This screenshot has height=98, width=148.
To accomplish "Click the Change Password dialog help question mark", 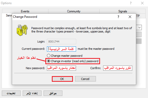I will (x=118, y=17).
